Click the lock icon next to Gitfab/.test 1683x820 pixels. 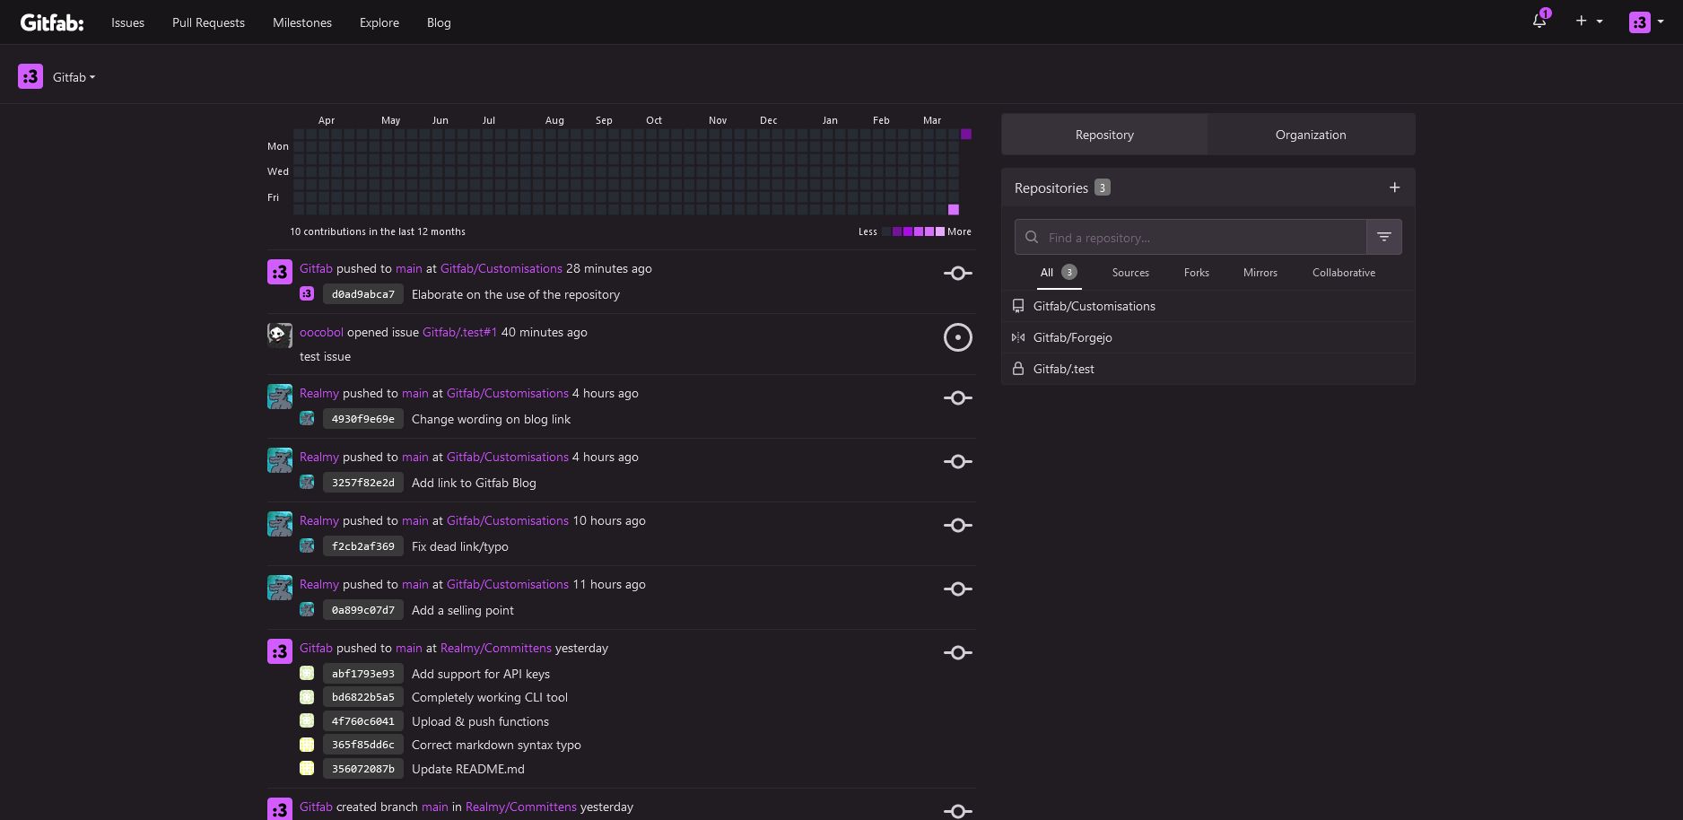[1017, 368]
